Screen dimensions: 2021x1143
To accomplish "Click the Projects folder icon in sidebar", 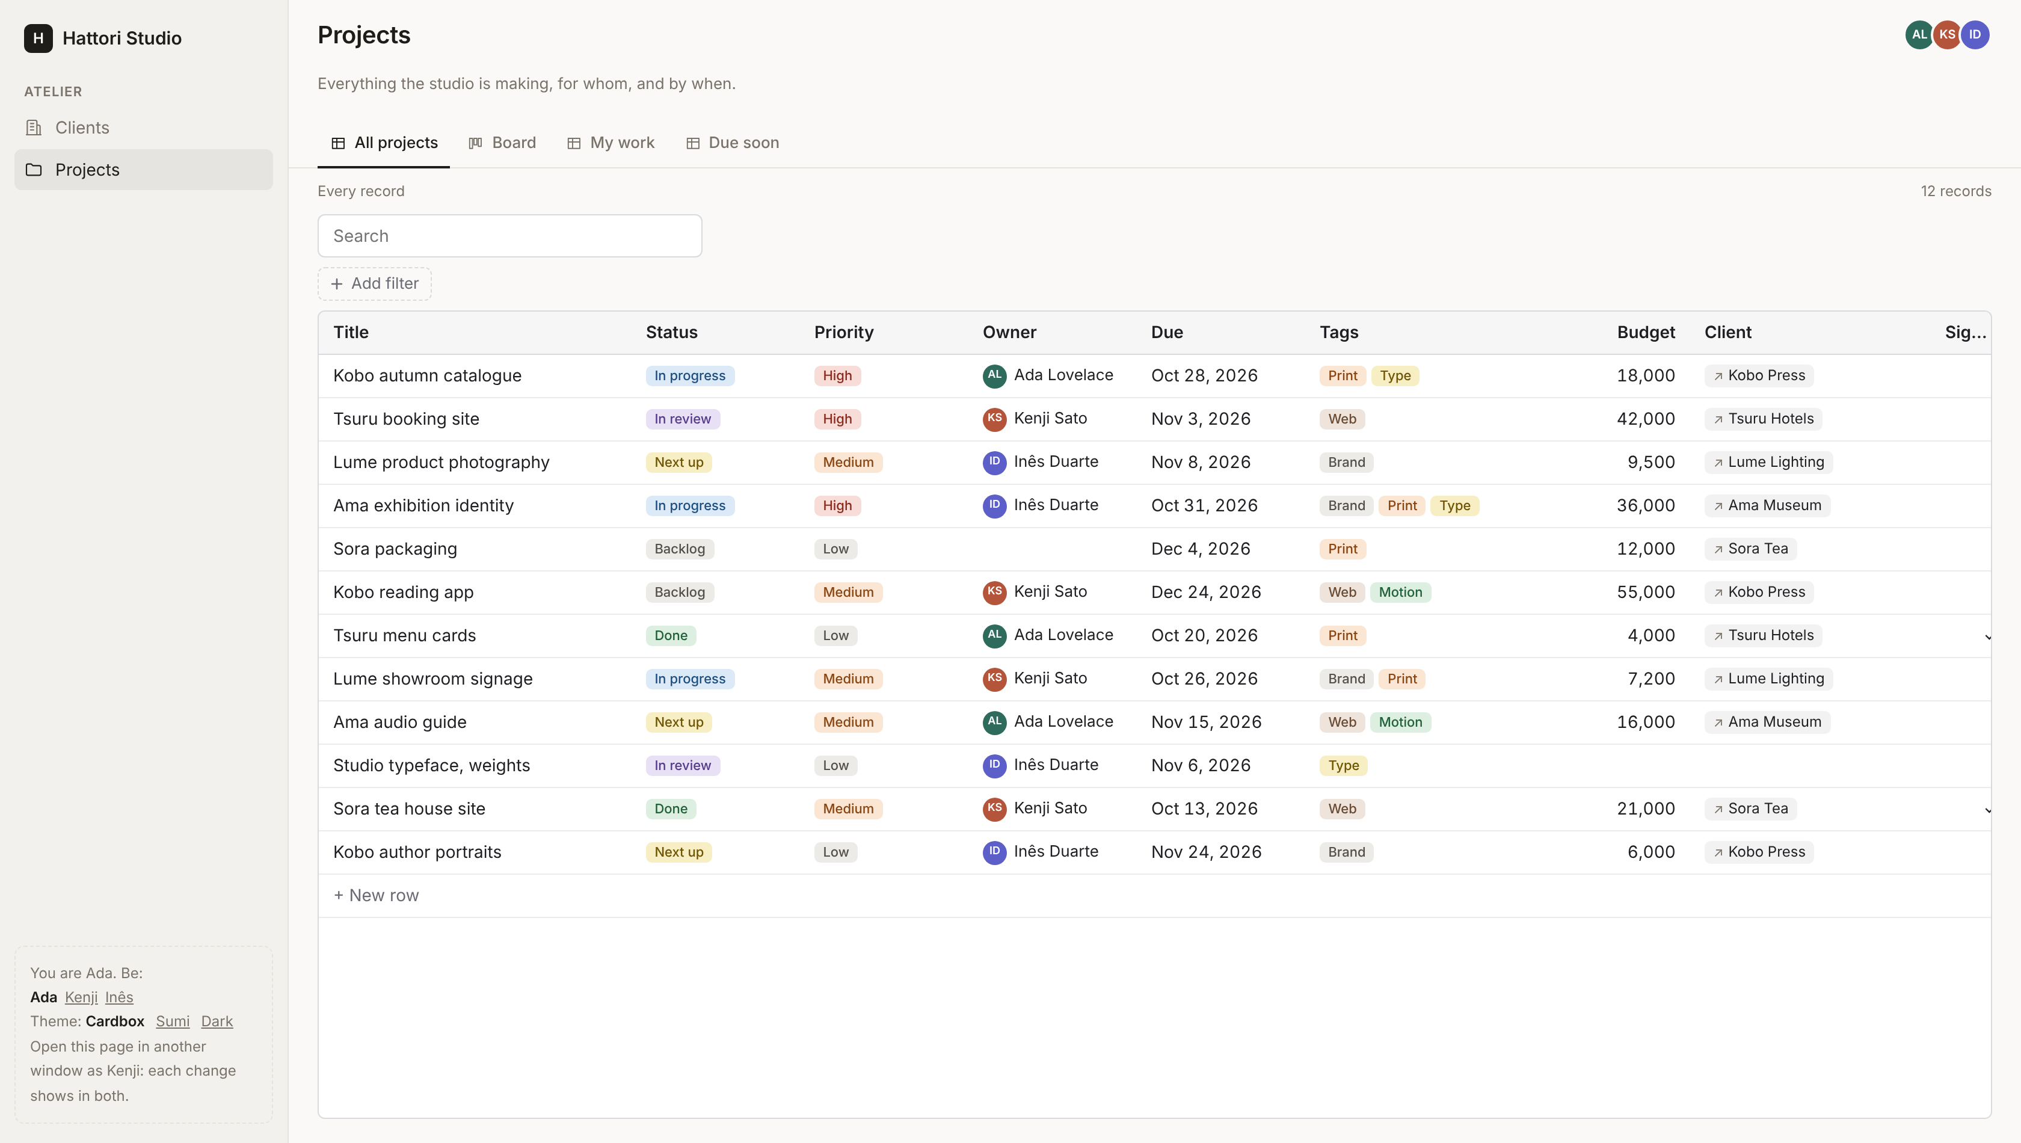I will pos(34,170).
